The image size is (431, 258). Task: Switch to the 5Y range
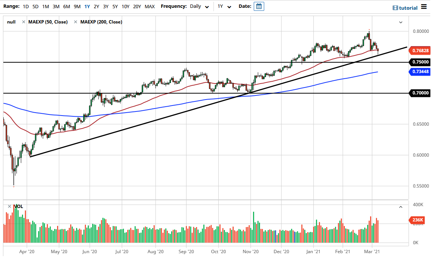[x=115, y=6]
